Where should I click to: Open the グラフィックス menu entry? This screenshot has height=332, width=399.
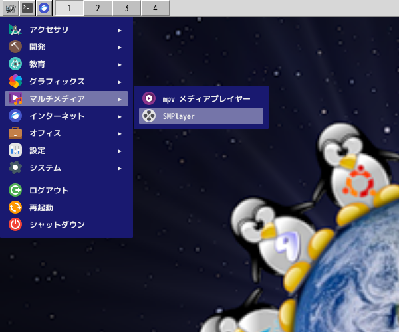click(66, 81)
